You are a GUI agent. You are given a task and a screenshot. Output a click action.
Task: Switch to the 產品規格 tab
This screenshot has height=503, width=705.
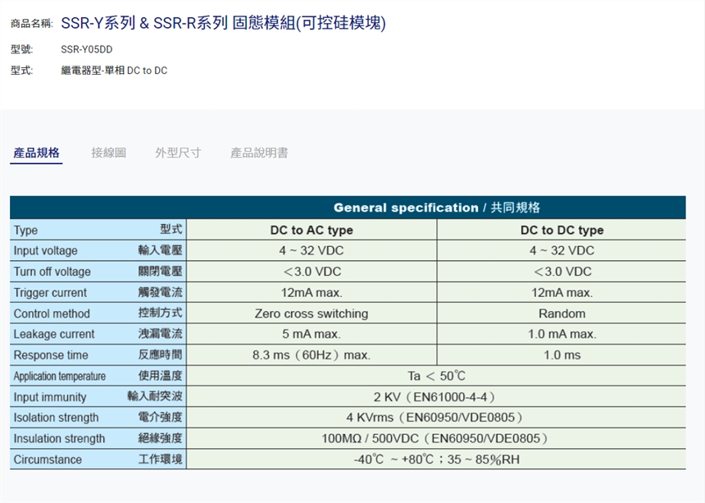[36, 153]
